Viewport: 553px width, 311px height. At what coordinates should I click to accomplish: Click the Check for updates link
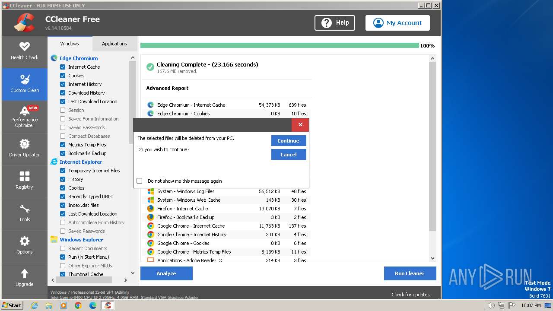point(410,295)
